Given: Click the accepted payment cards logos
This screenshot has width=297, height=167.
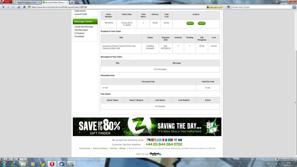Looking at the screenshot, I should pos(164,140).
